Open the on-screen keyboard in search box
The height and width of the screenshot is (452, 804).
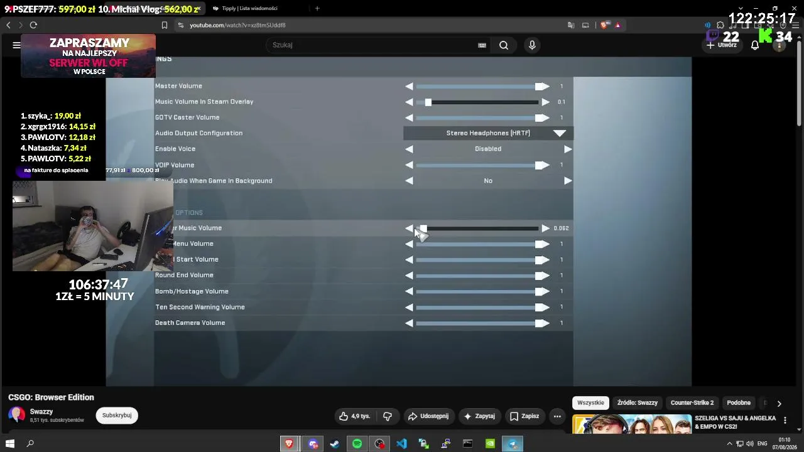482,45
